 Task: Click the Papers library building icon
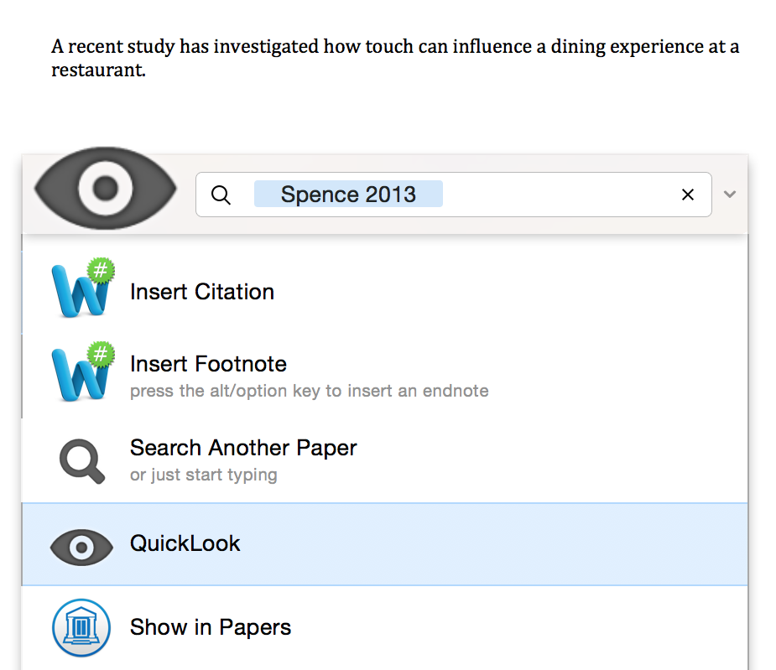(x=81, y=627)
